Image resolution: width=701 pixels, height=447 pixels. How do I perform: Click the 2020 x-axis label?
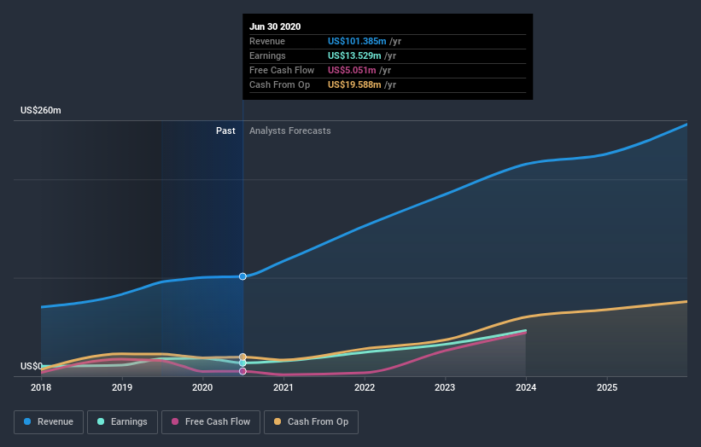(202, 387)
